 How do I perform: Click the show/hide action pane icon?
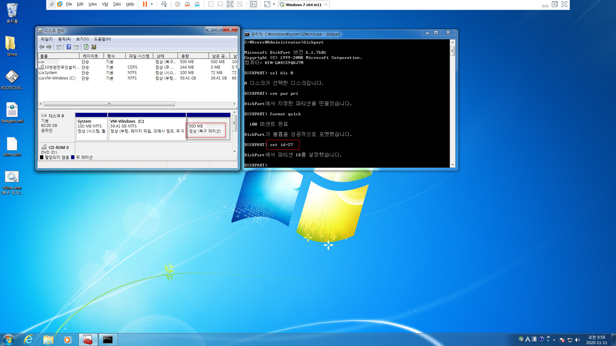76,47
